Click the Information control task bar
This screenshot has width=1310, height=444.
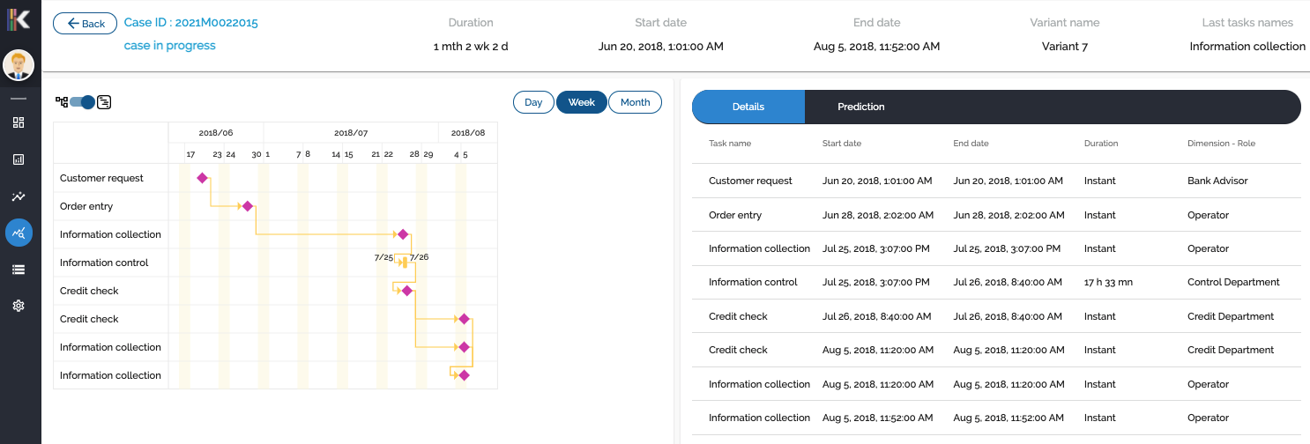[x=404, y=263]
